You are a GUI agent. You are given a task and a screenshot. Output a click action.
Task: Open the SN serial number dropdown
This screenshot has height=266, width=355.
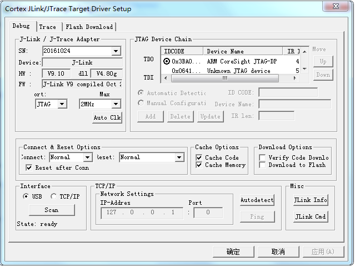coord(116,51)
